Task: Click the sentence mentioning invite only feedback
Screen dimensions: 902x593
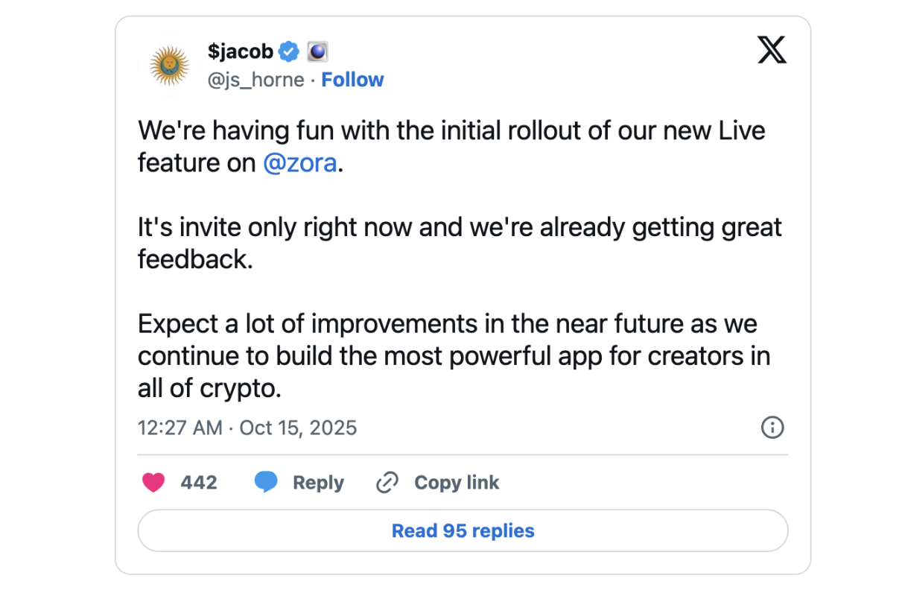Action: [x=460, y=243]
